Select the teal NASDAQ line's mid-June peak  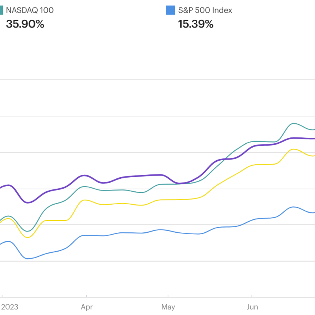(293, 123)
